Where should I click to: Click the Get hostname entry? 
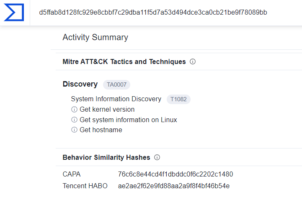pyautogui.click(x=101, y=130)
